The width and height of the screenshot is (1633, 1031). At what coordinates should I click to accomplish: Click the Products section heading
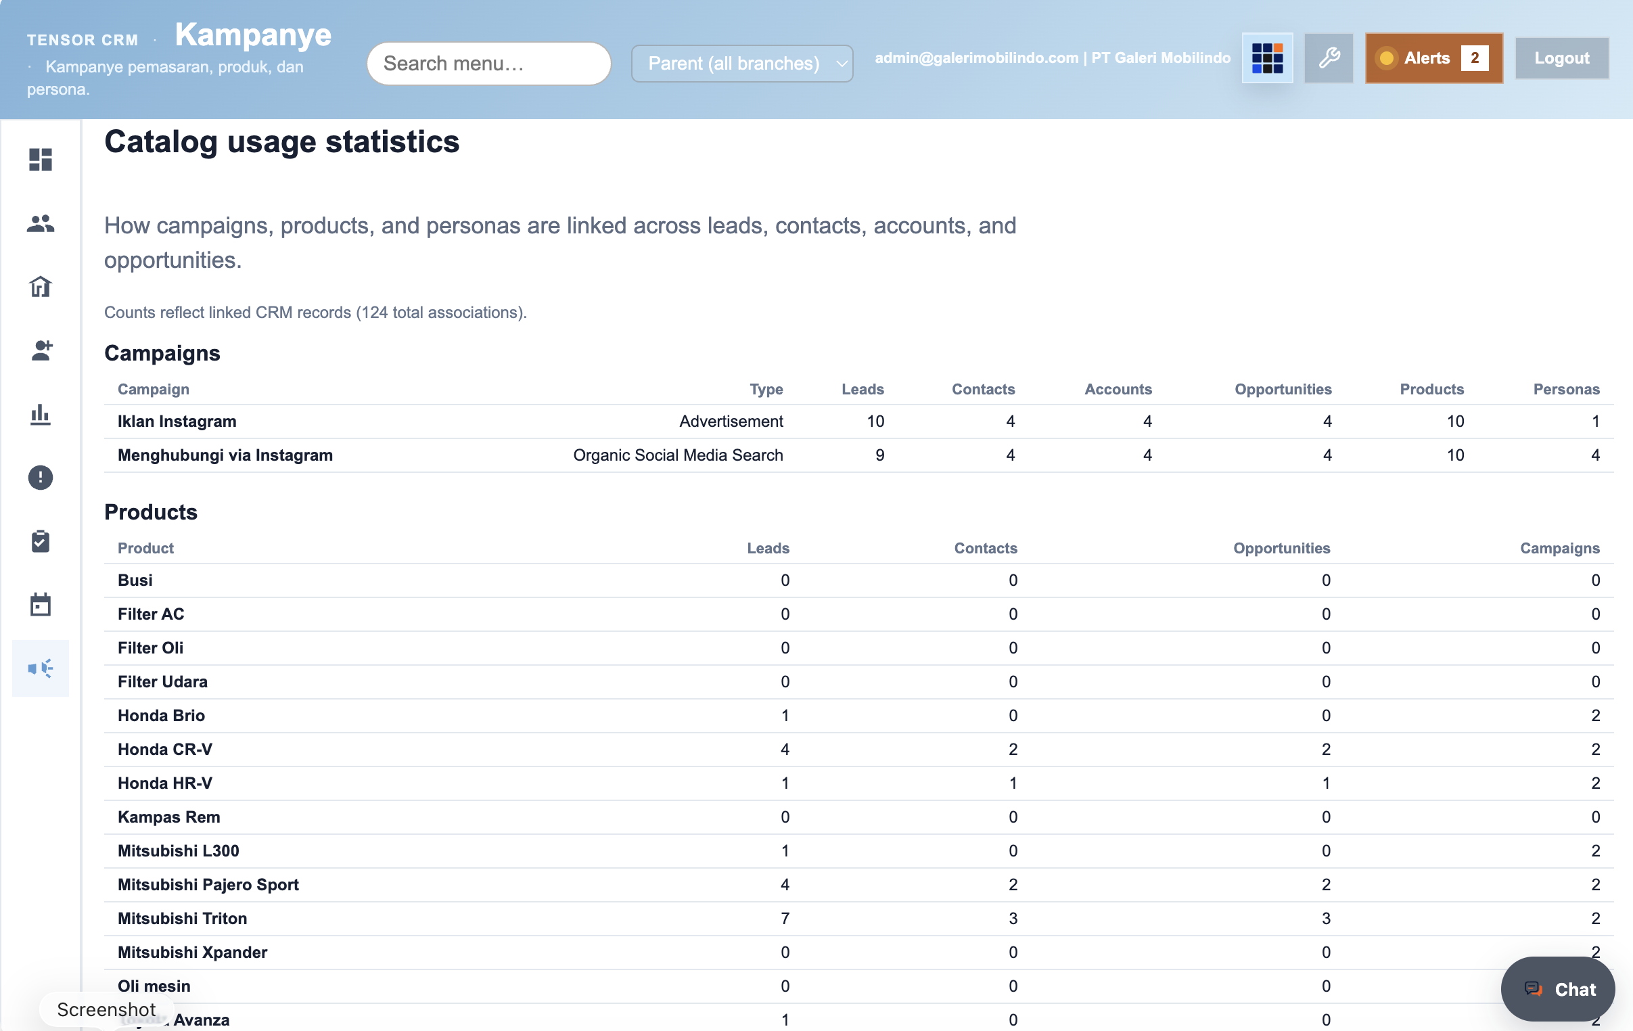pyautogui.click(x=151, y=512)
